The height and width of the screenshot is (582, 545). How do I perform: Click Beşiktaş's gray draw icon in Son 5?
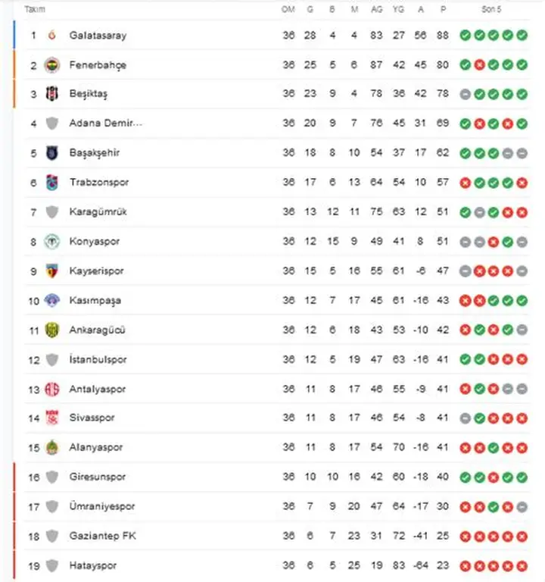465,94
